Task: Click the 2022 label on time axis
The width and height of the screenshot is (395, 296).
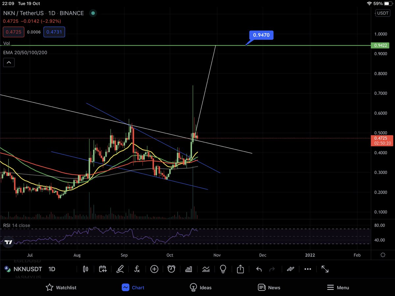Action: pos(310,255)
